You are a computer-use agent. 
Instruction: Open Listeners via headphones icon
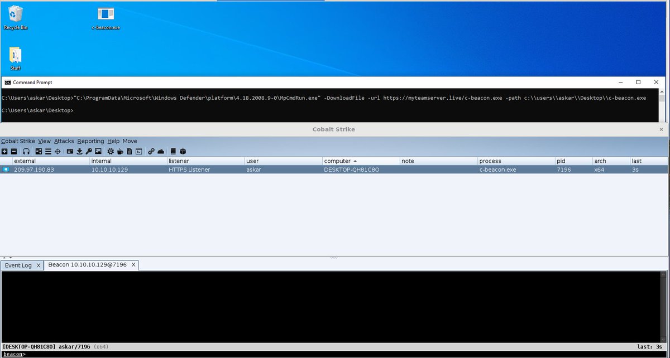pos(26,151)
